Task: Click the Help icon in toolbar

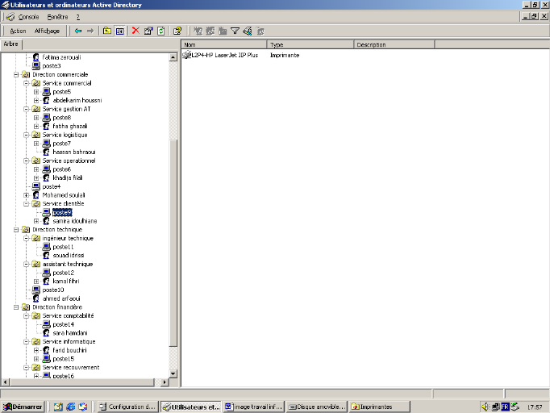Action: tap(177, 31)
